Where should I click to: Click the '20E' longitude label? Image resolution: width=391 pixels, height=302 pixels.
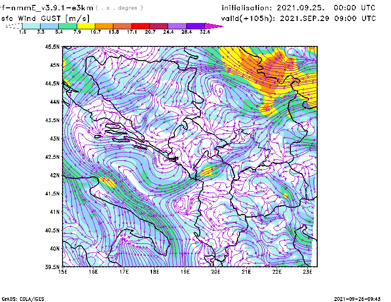(216, 272)
